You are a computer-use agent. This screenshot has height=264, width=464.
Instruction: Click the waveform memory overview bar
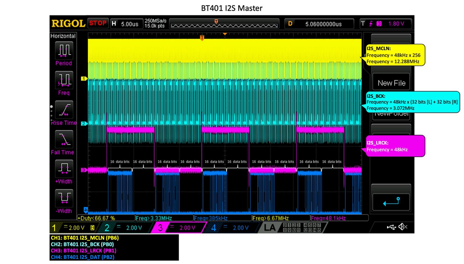(224, 24)
